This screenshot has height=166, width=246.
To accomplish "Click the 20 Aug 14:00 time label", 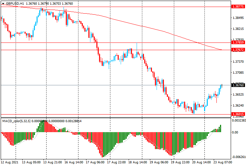I will pos(201,162).
